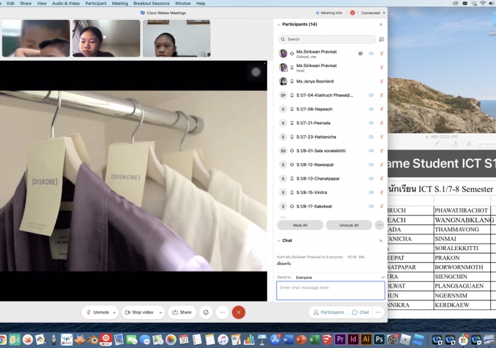End the meeting with the red X button
496x348 pixels.
coord(238,313)
